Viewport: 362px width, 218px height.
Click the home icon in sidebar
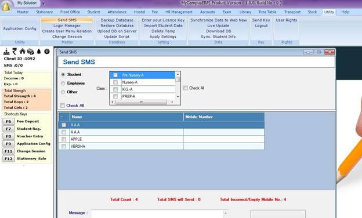coord(23,51)
